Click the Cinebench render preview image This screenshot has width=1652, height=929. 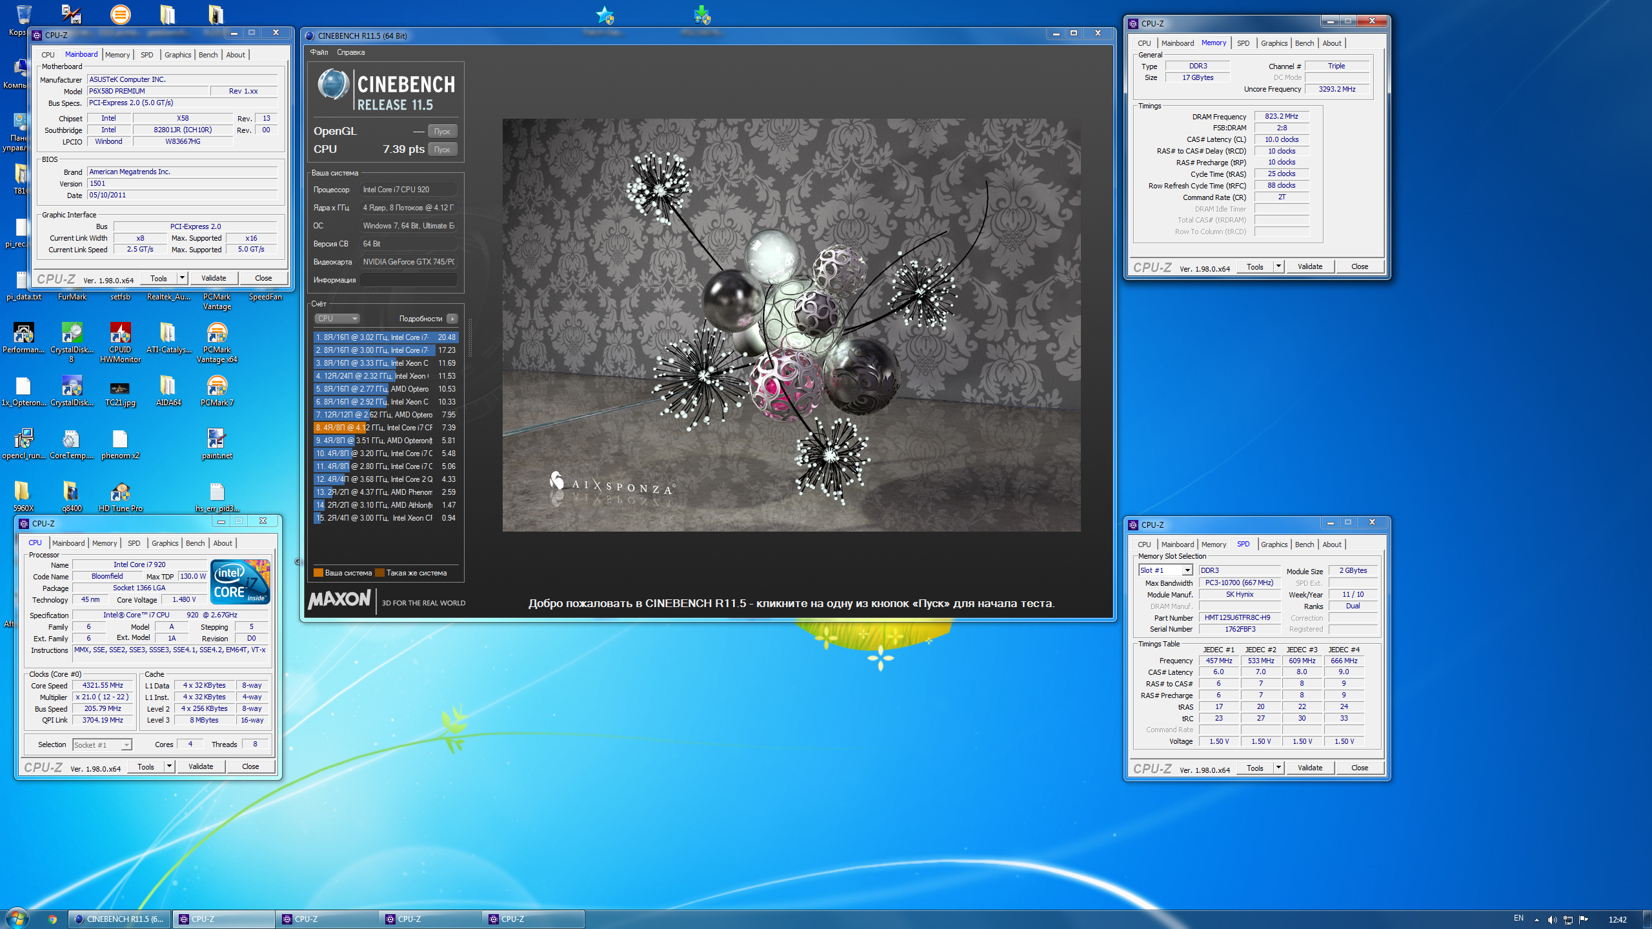(791, 325)
